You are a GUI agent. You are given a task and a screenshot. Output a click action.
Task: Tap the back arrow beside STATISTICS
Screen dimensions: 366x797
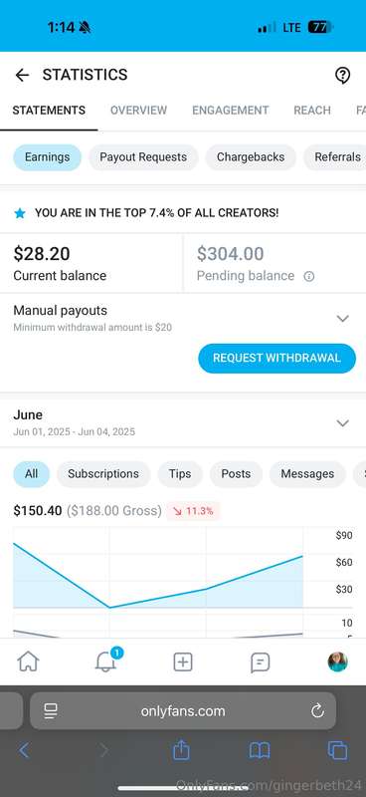[x=22, y=76]
